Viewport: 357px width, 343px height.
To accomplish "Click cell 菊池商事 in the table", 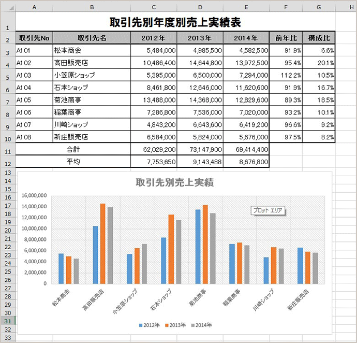I will [92, 99].
